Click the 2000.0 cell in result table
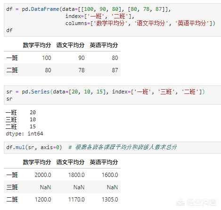 [43, 175]
